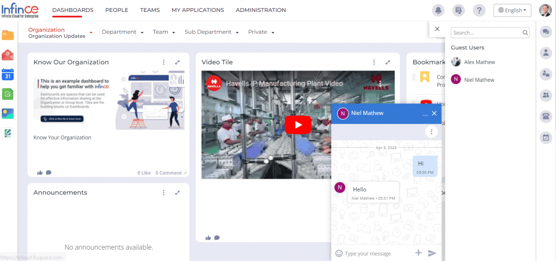
Task: Open the English language dropdown
Action: click(x=512, y=10)
